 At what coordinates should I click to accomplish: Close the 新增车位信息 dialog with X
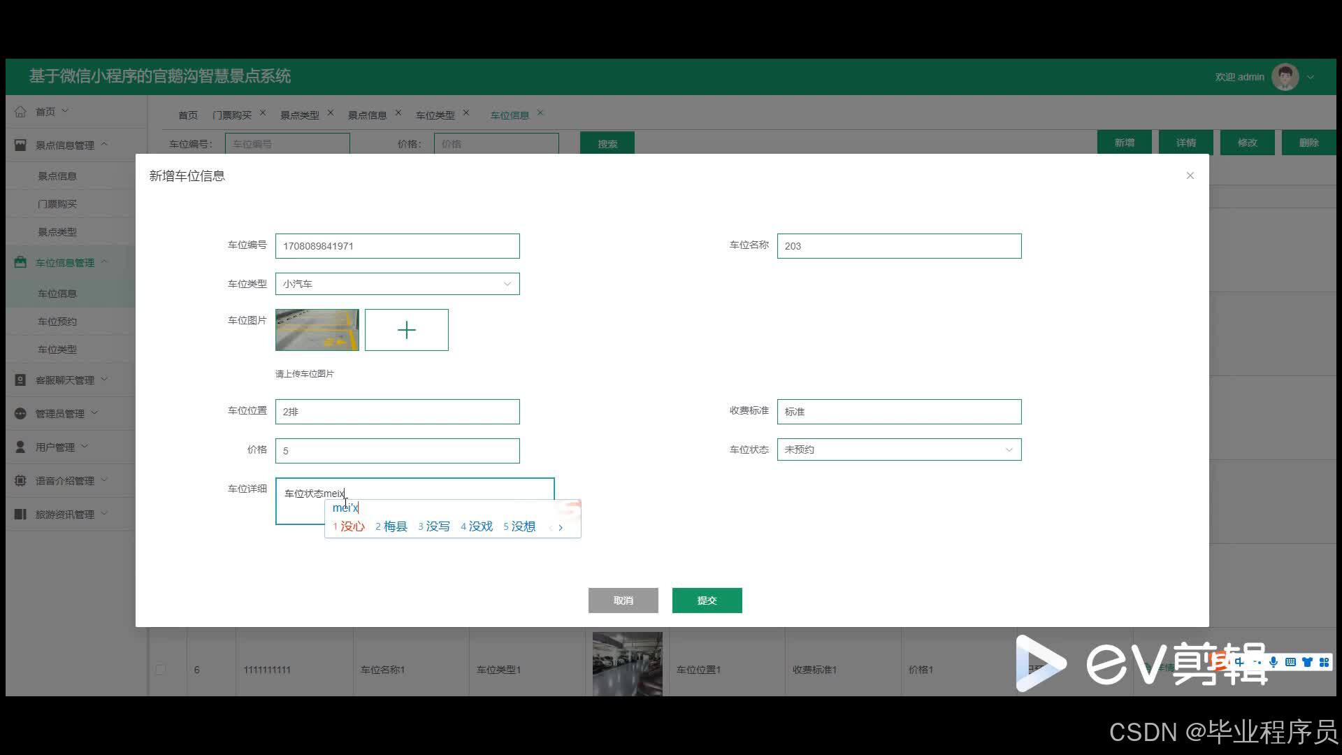point(1190,175)
